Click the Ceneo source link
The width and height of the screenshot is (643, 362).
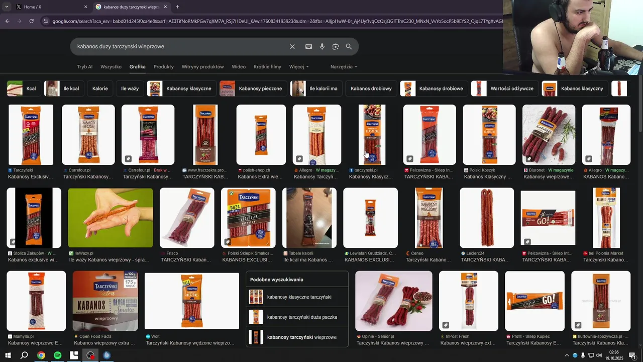pyautogui.click(x=418, y=253)
